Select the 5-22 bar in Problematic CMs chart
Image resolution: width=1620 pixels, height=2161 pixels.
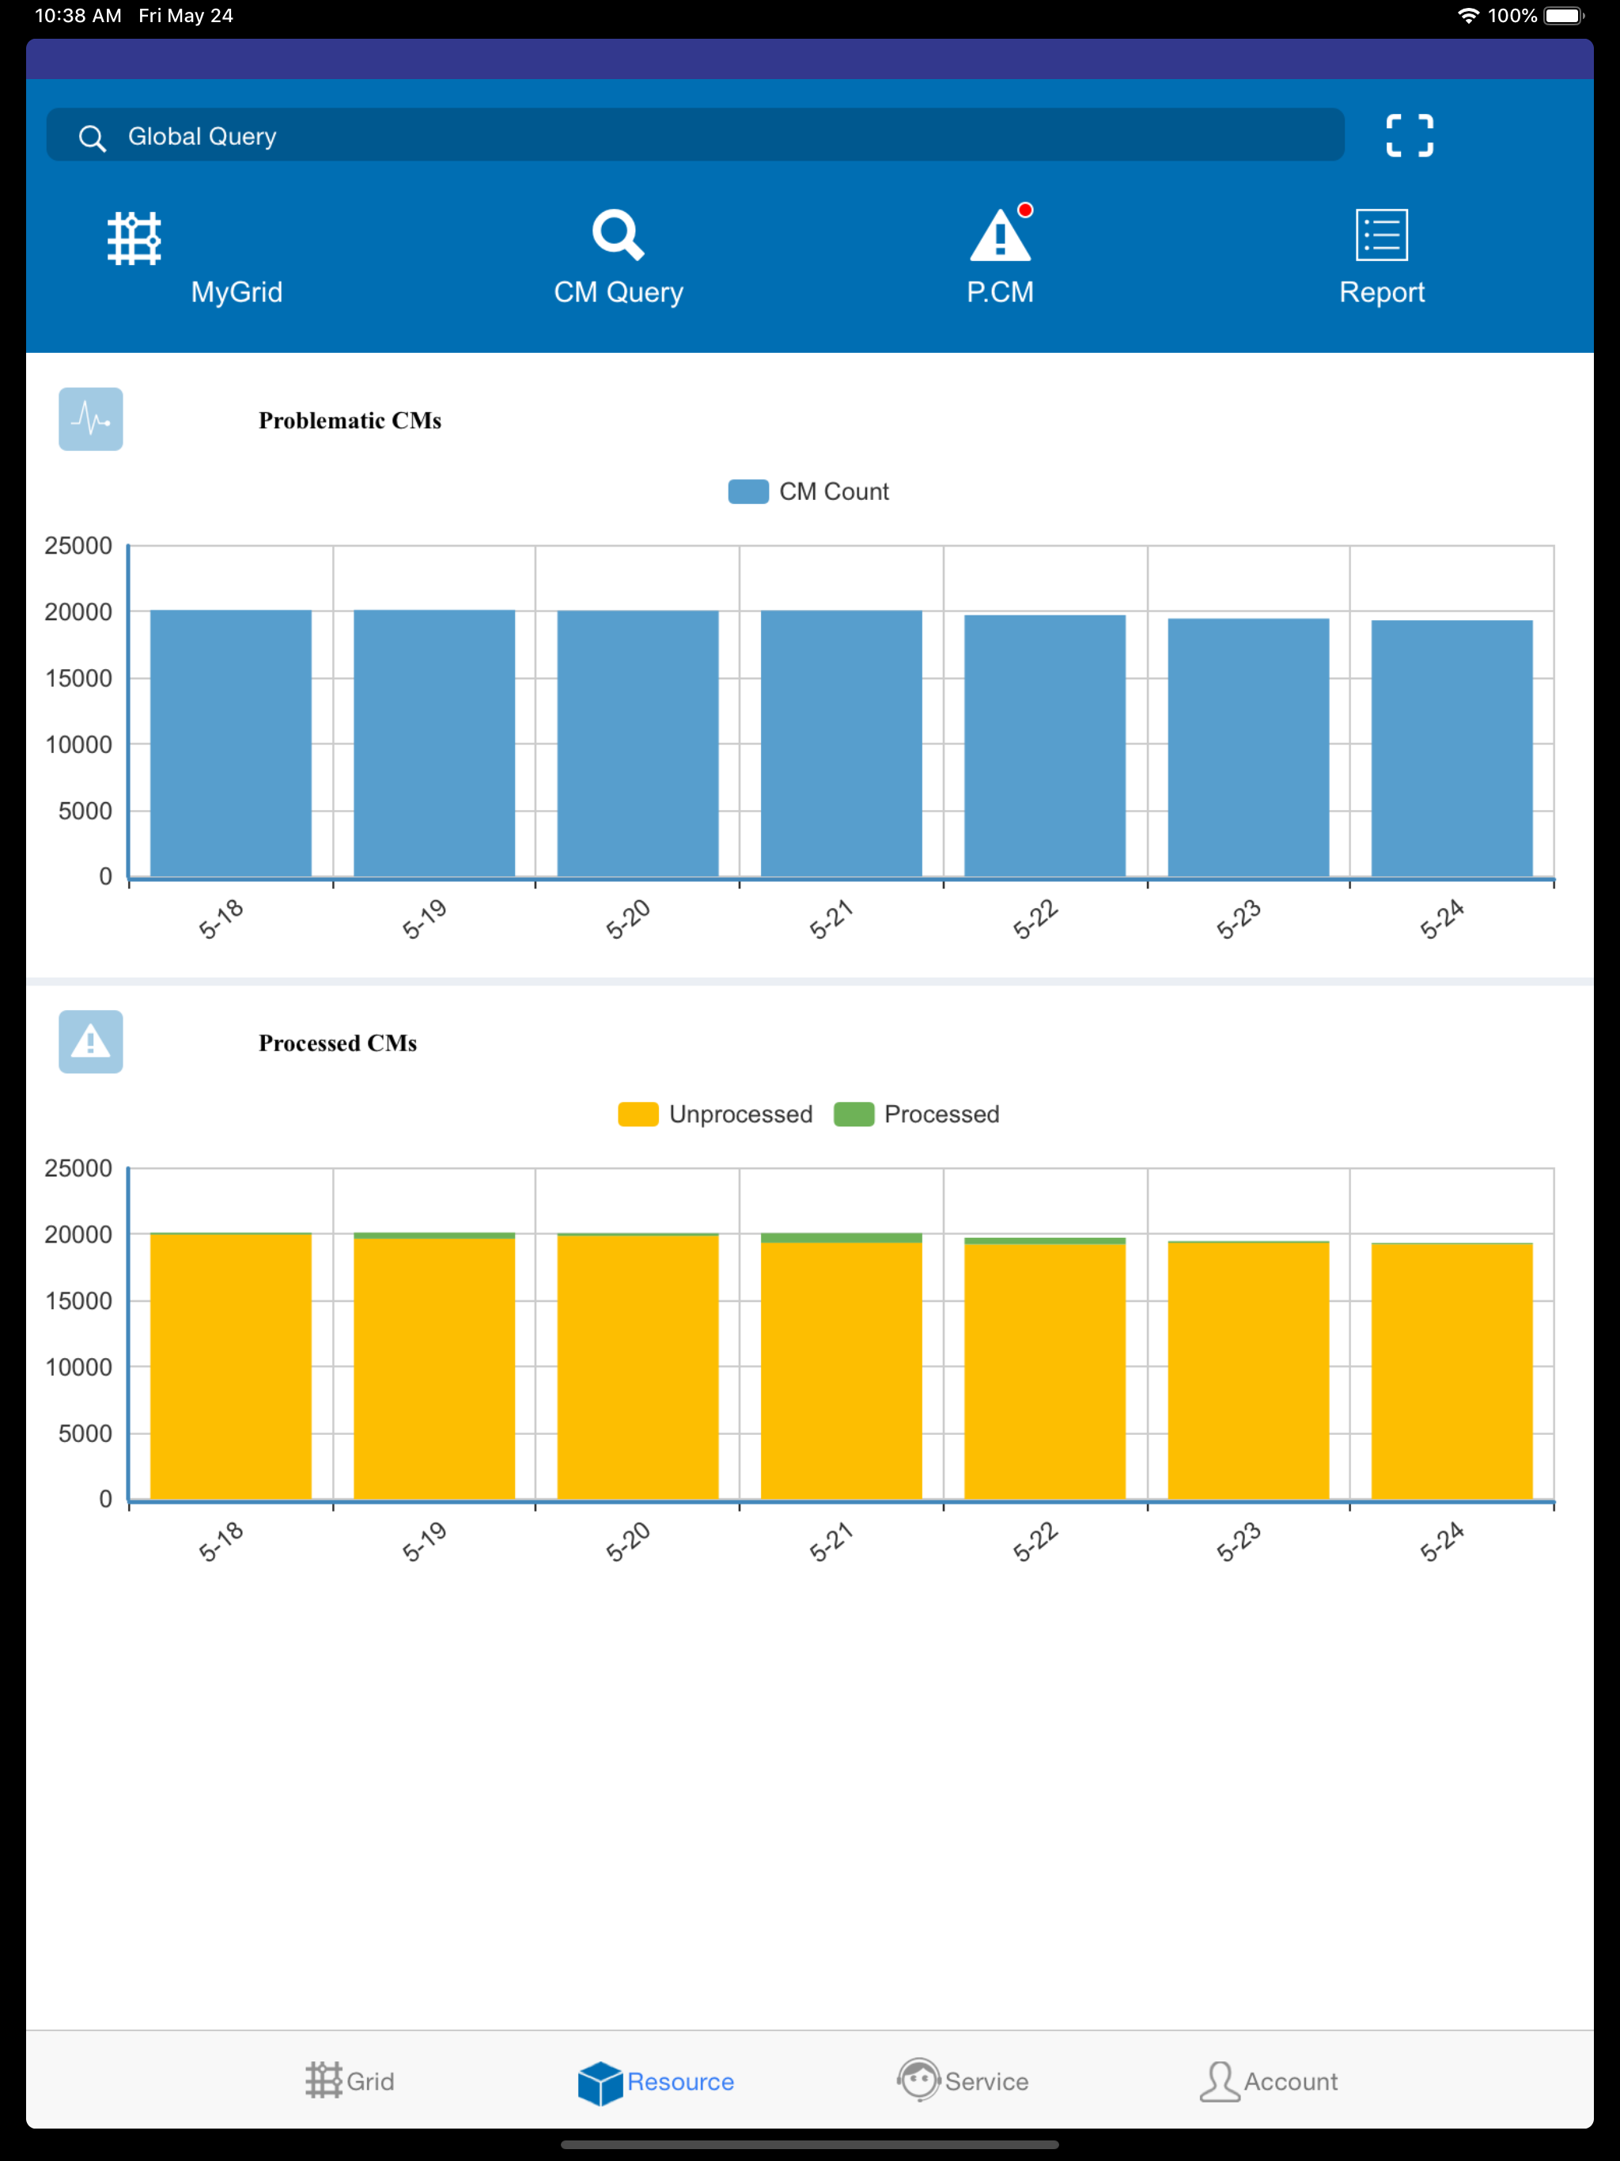pos(1044,745)
